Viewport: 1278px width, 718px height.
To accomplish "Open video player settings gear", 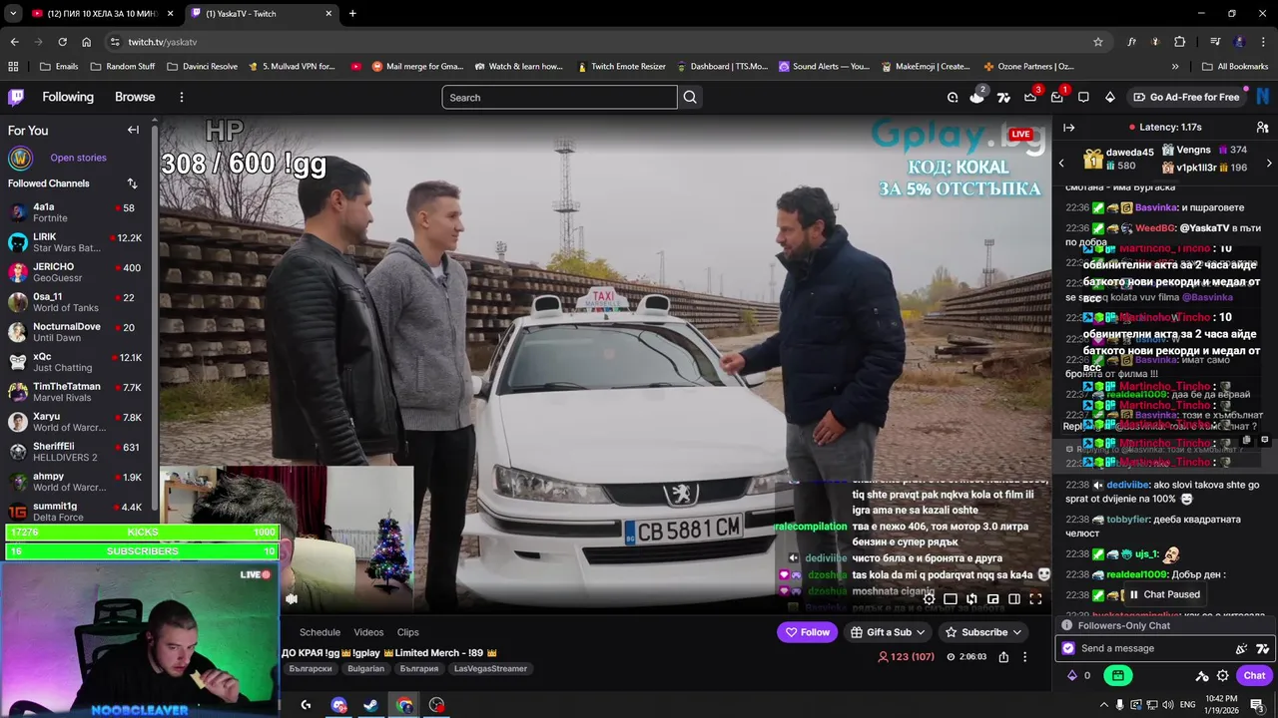I will click(x=929, y=599).
